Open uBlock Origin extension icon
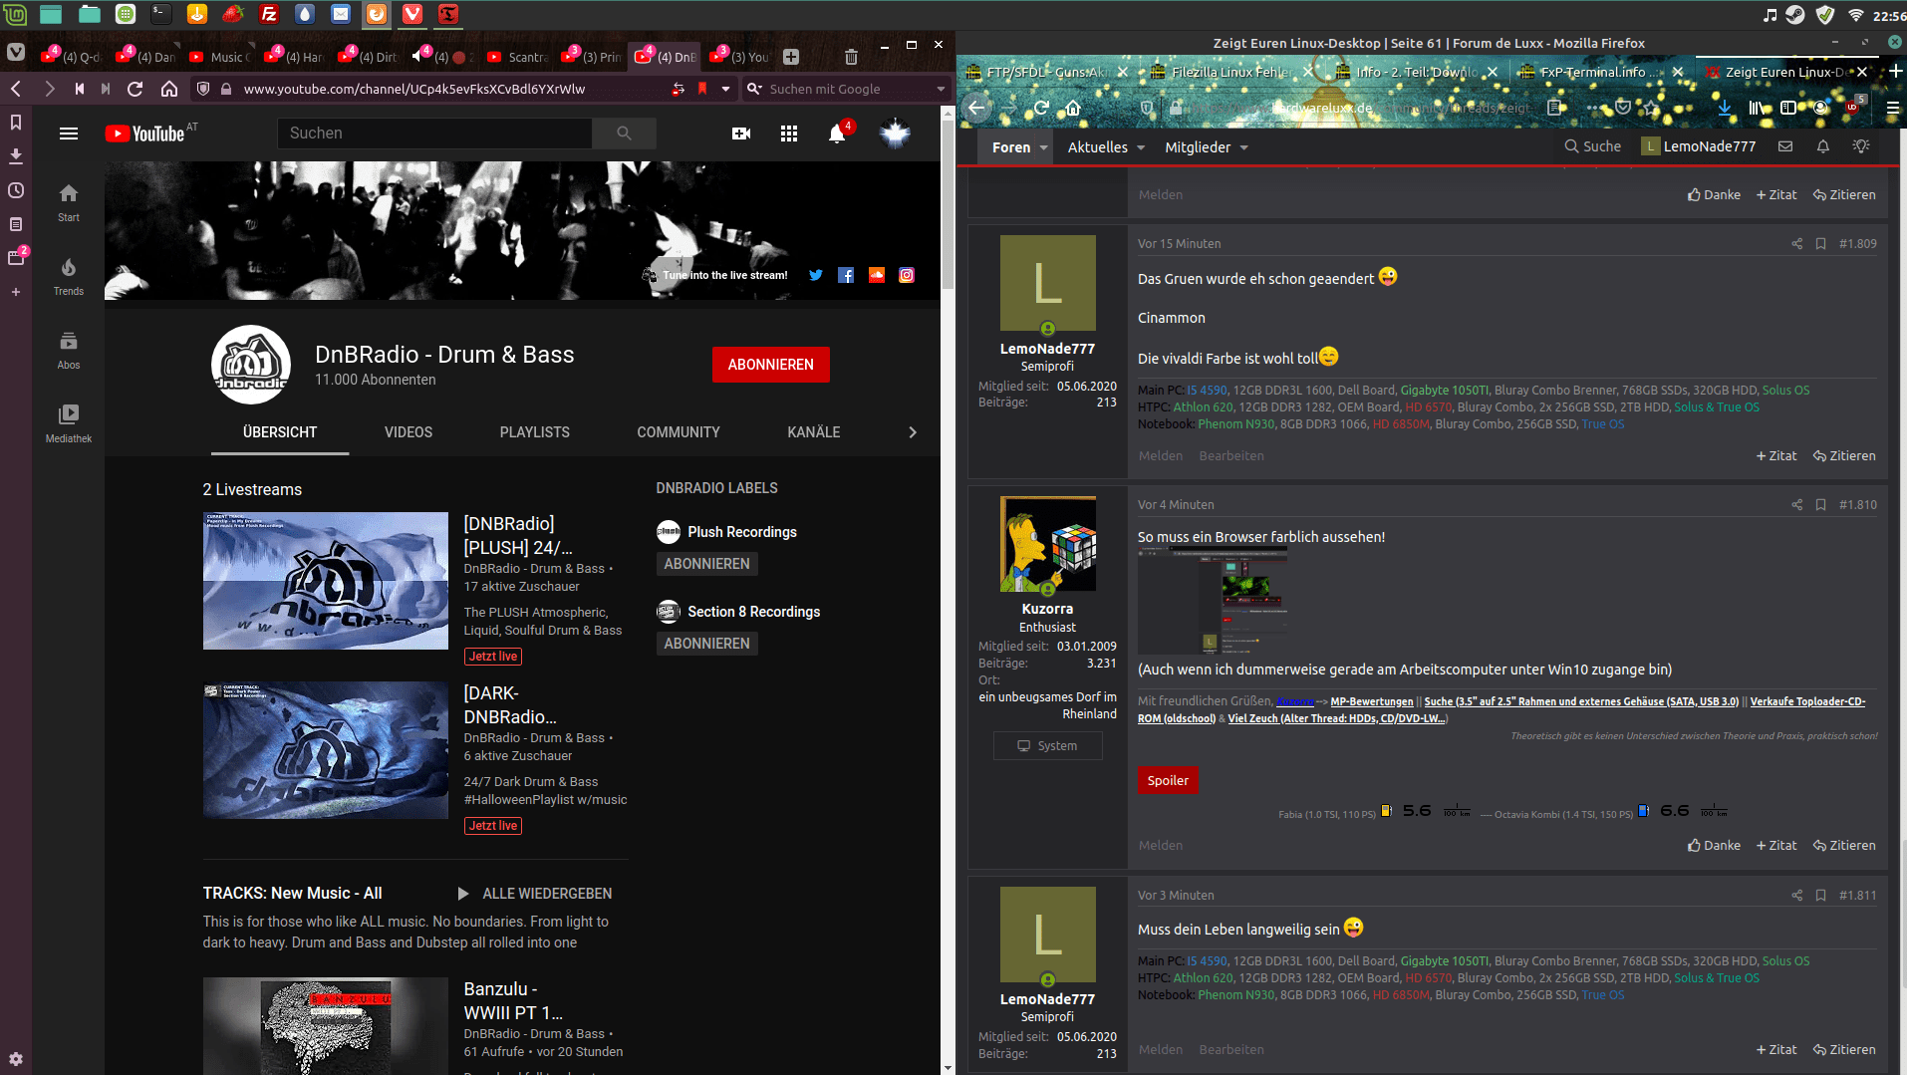The width and height of the screenshot is (1907, 1075). click(1854, 106)
